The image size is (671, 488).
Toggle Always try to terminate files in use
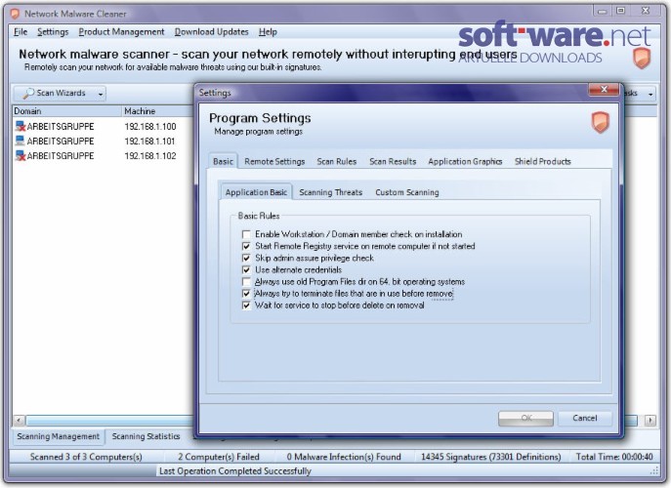click(x=246, y=294)
